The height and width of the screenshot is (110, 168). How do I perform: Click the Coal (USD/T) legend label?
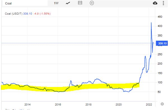[14, 14]
